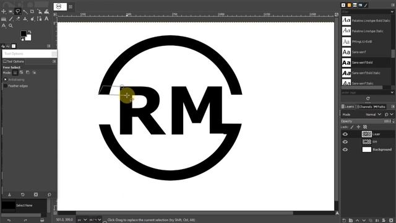The height and width of the screenshot is (223, 396).
Task: Swap foreground and background colors arrow
Action: [x=30, y=32]
